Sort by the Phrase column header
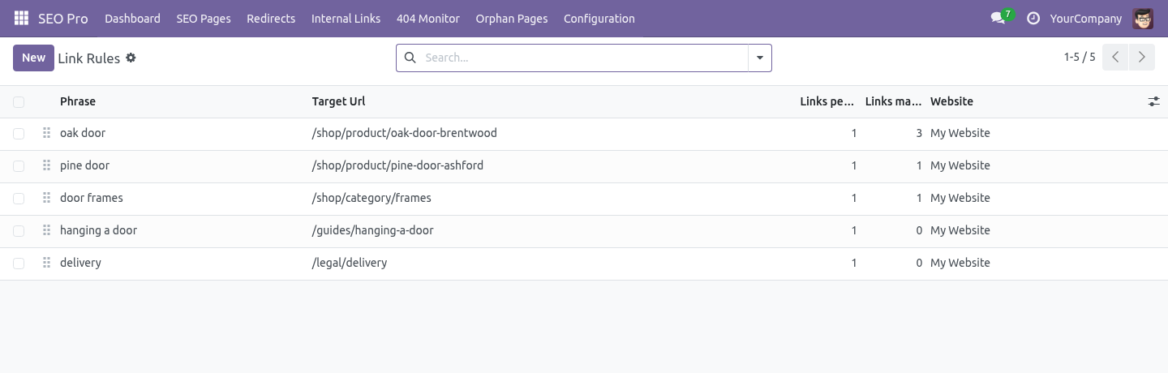Viewport: 1168px width, 373px height. click(x=78, y=101)
